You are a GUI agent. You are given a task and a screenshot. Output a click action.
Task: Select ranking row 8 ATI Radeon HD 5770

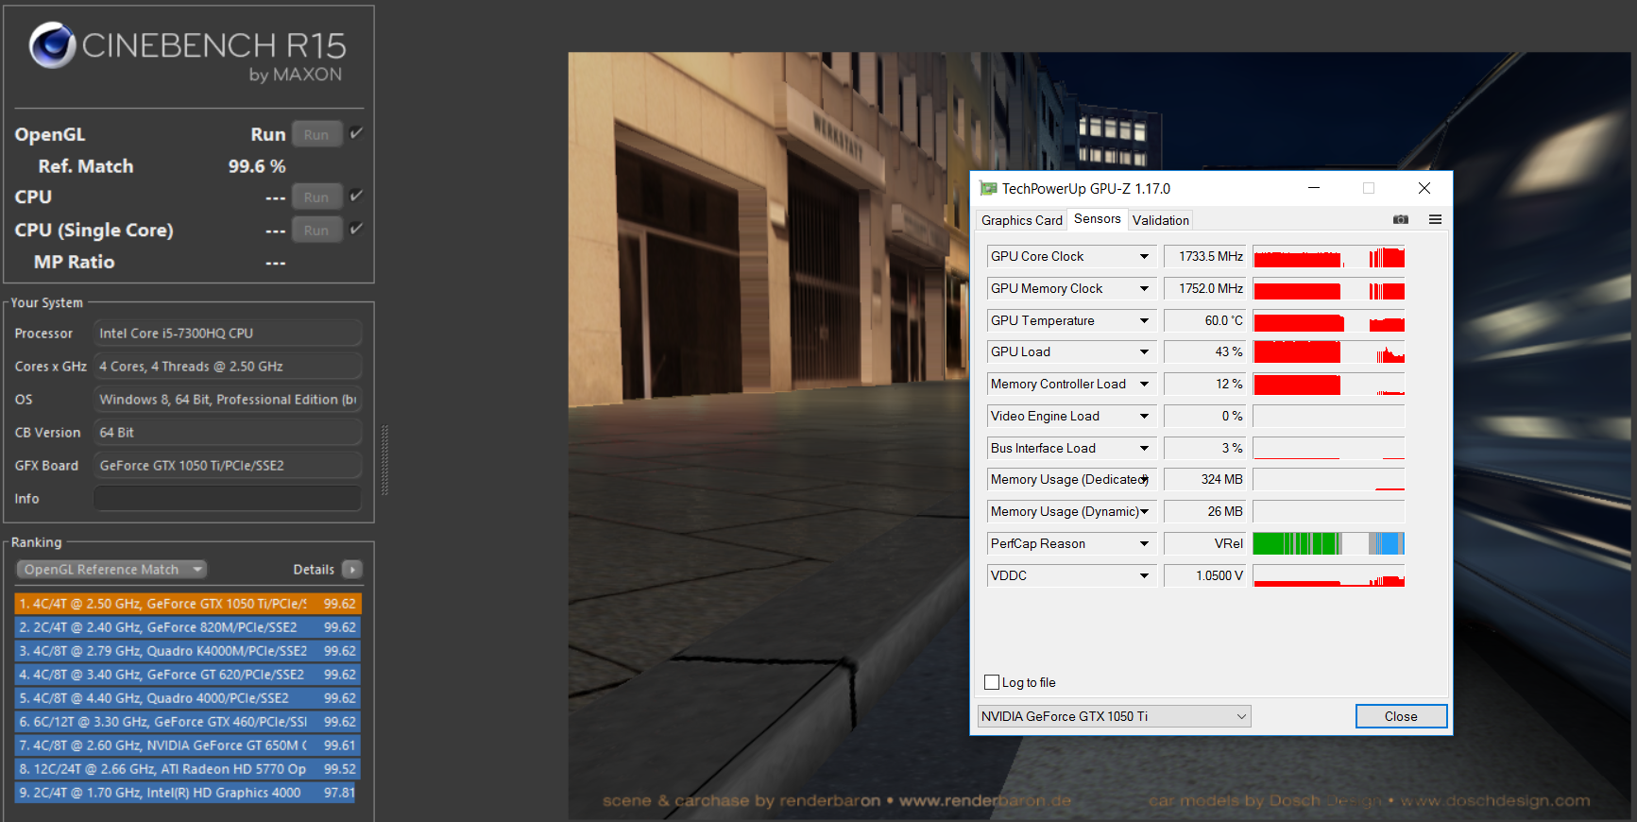tap(187, 769)
